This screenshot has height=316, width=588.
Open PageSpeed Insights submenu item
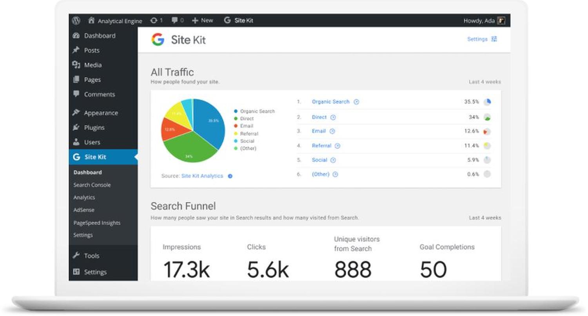(x=97, y=223)
